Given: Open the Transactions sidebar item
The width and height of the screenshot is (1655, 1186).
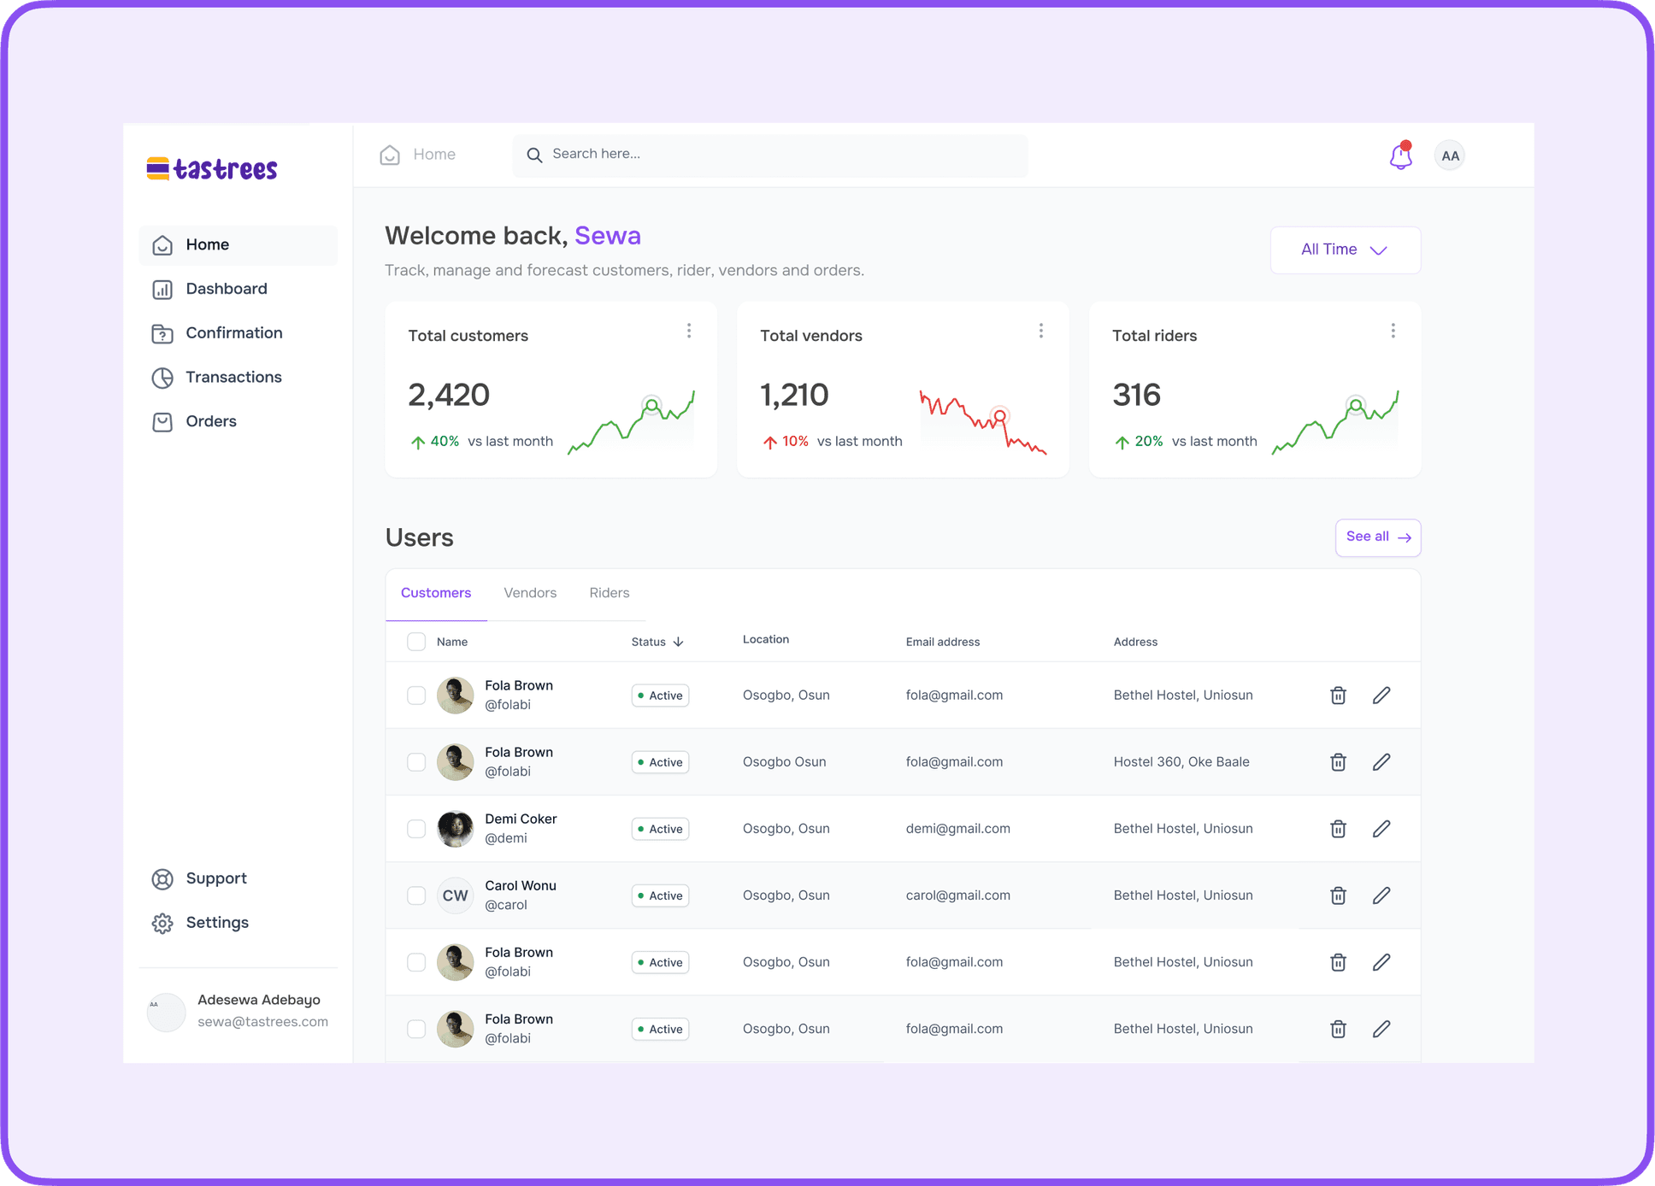Looking at the screenshot, I should click(x=233, y=377).
